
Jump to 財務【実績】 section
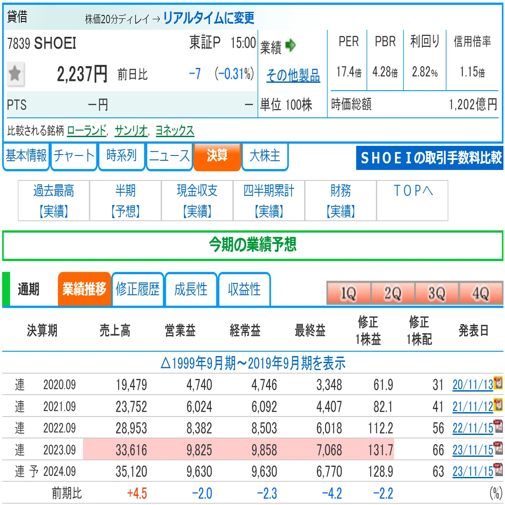click(341, 201)
